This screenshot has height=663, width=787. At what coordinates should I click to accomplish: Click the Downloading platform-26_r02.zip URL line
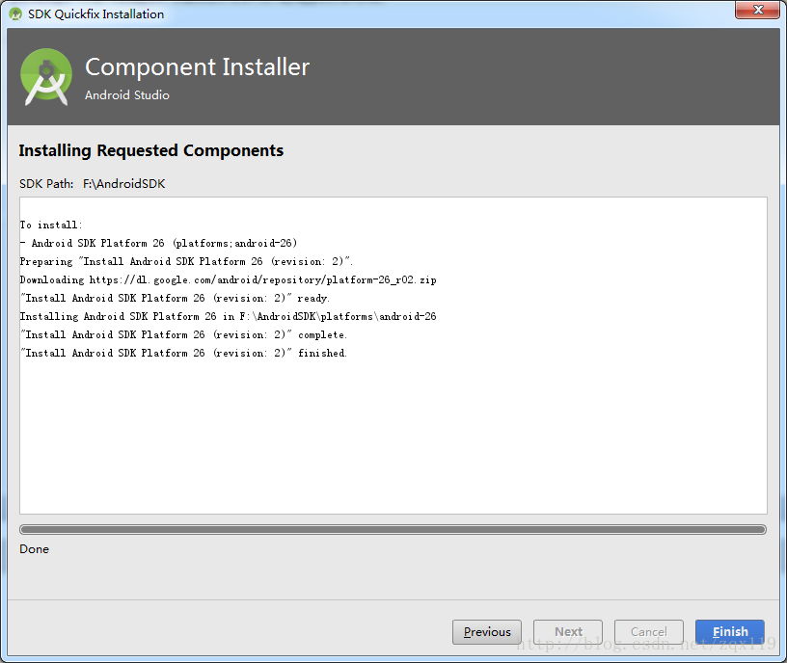coord(228,279)
